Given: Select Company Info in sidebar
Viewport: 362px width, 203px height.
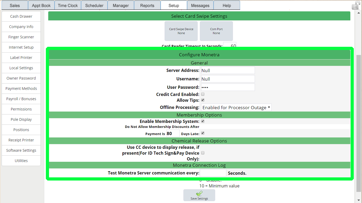Looking at the screenshot, I should pyautogui.click(x=21, y=27).
